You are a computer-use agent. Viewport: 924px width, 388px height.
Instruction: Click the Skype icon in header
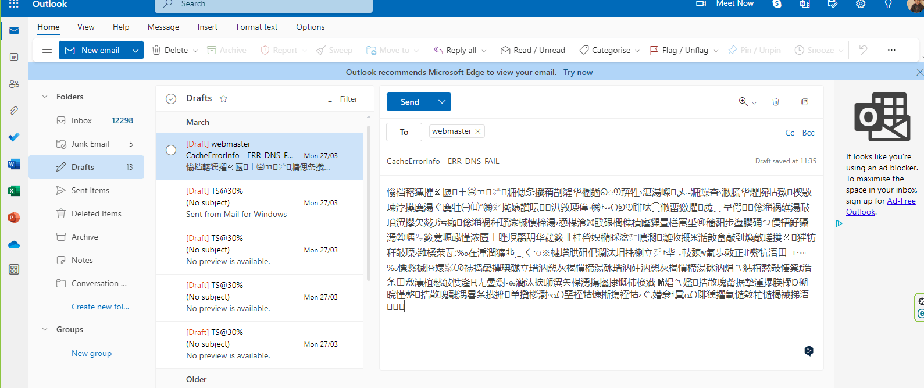[x=777, y=4]
